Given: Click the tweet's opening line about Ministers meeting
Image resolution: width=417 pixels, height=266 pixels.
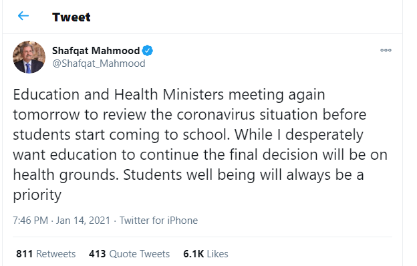Looking at the screenshot, I should pos(169,95).
